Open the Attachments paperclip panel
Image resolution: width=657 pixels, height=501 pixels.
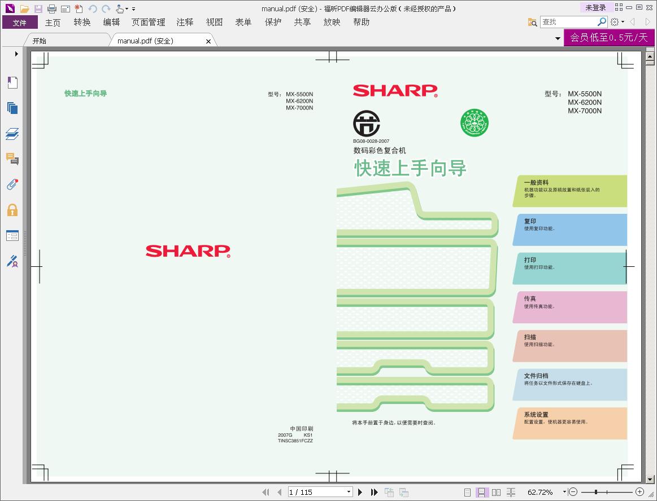tap(12, 184)
